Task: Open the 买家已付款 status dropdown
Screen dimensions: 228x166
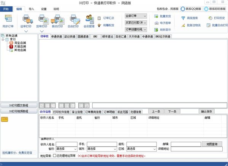Action: click(x=136, y=22)
